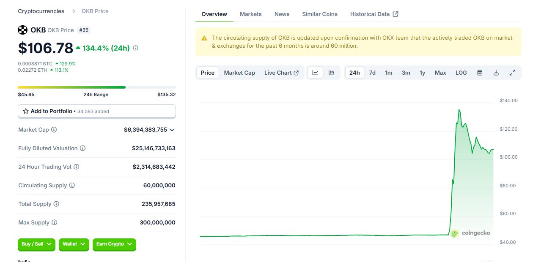This screenshot has width=541, height=262.
Task: Click the external link icon next to Historical Data
Action: click(x=395, y=14)
